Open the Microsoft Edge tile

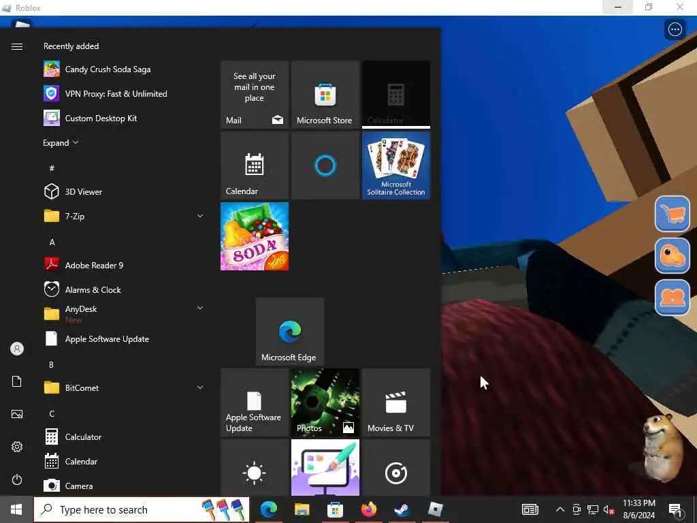coord(290,332)
